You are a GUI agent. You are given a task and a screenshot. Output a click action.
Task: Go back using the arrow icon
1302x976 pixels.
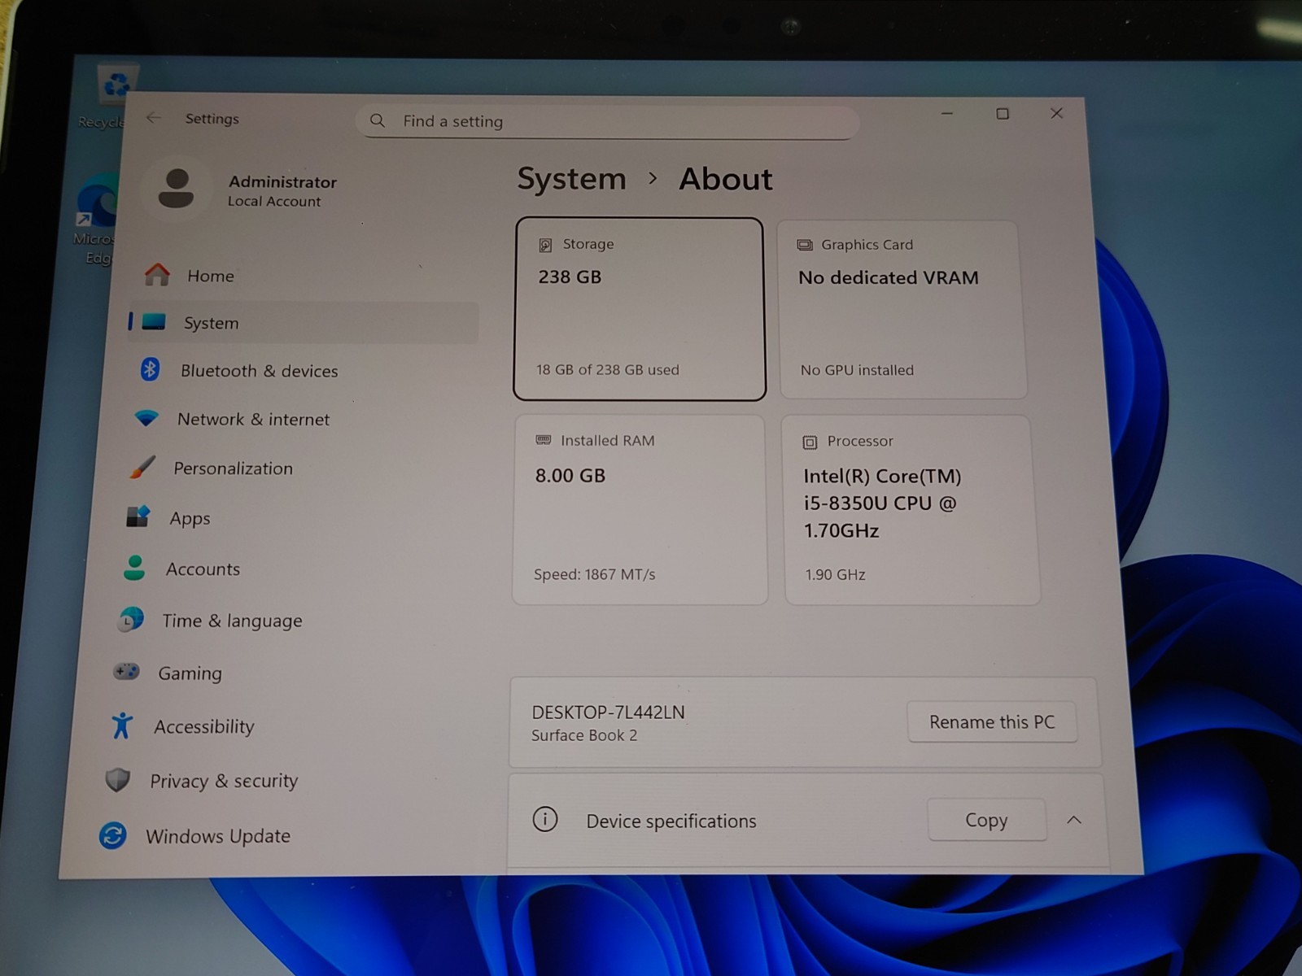[154, 118]
